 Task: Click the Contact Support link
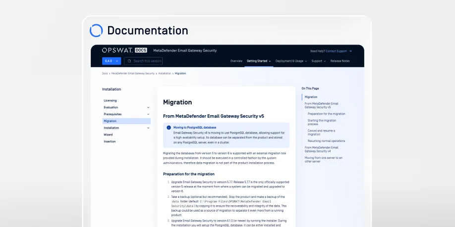(x=336, y=51)
